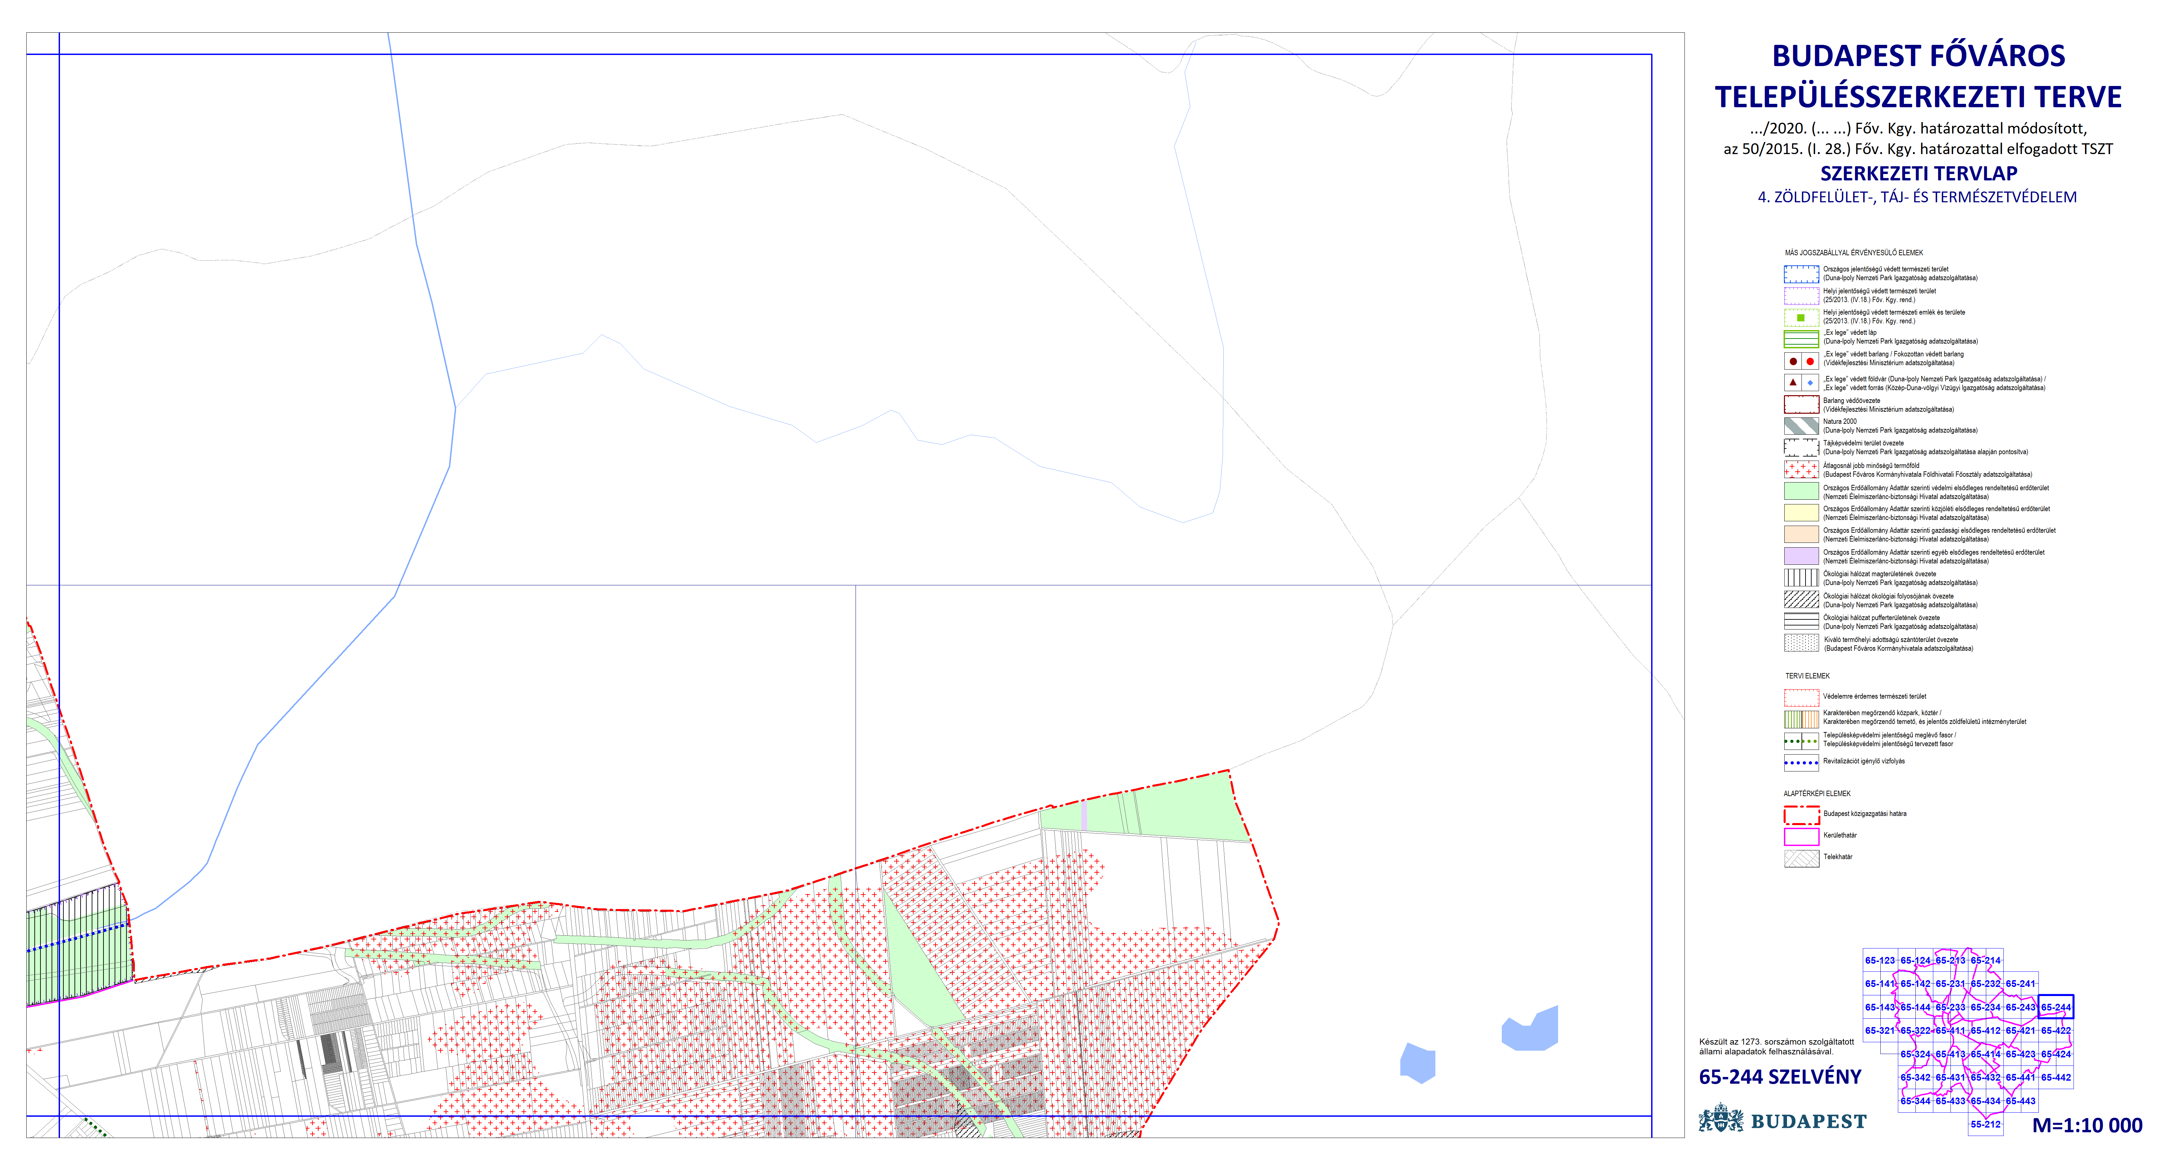Select the 'SZERKEZETI TERVLAP' subtitle
The width and height of the screenshot is (2176, 1168).
tap(1918, 173)
